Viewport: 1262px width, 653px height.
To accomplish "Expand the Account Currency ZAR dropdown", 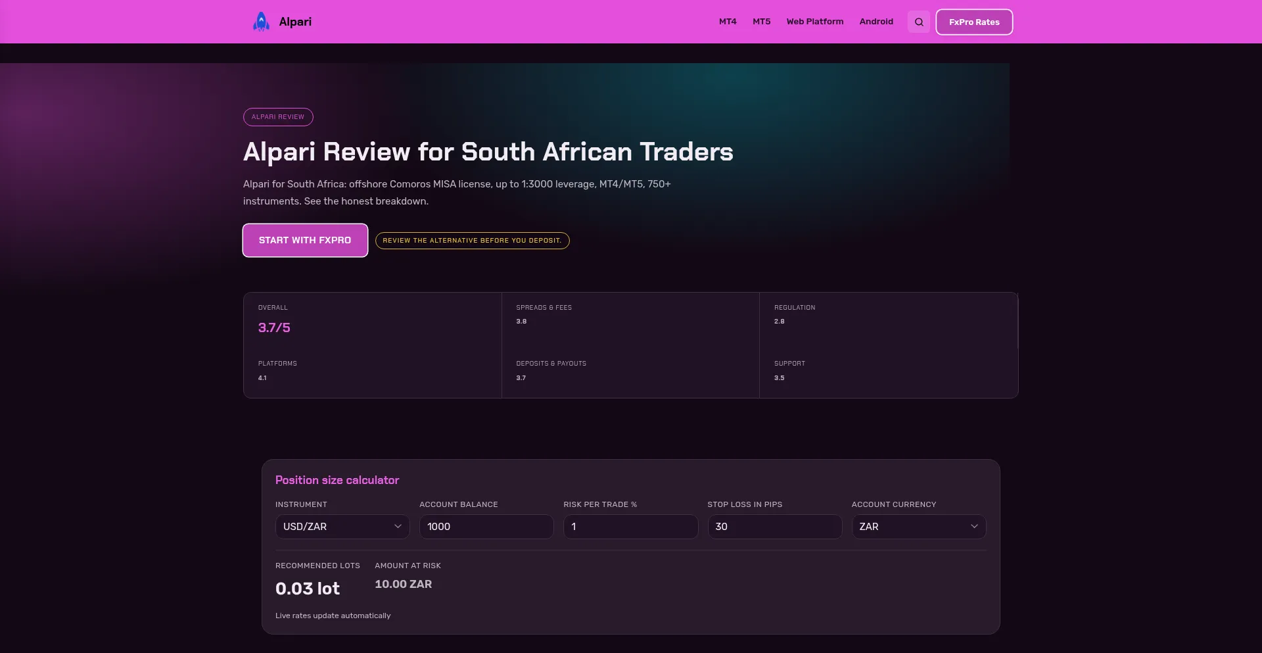I will point(919,527).
